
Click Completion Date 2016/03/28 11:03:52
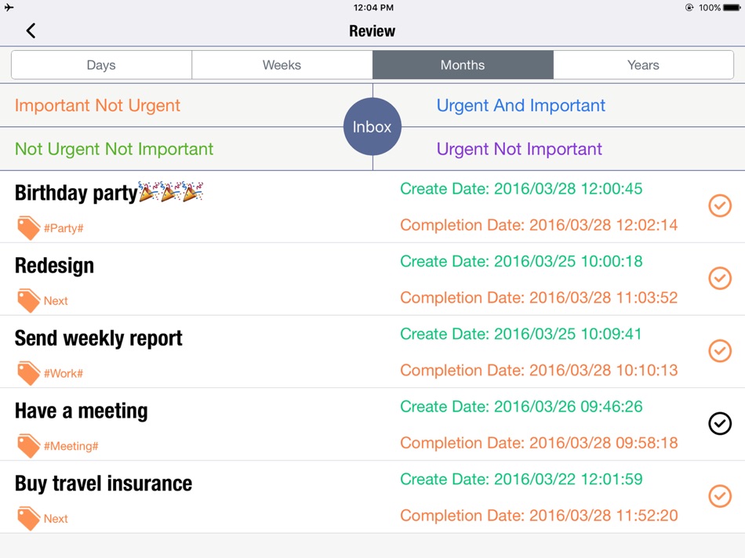point(539,298)
